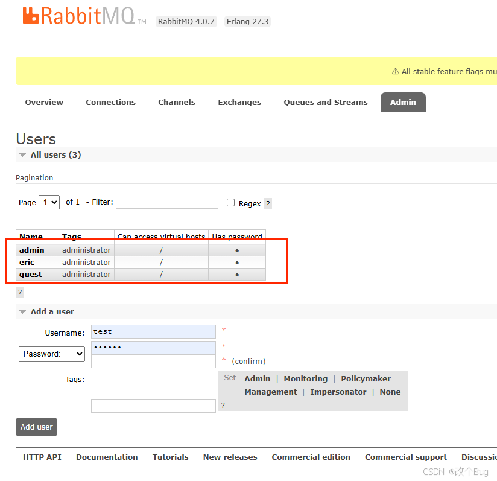Collapse the All users (3) section
Viewport: 497px width, 481px height.
(22, 154)
